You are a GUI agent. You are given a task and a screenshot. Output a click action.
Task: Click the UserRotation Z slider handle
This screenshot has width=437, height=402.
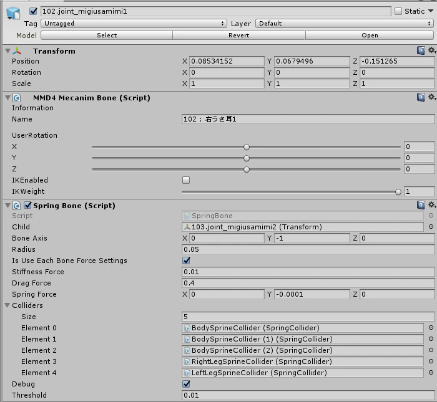pos(247,170)
